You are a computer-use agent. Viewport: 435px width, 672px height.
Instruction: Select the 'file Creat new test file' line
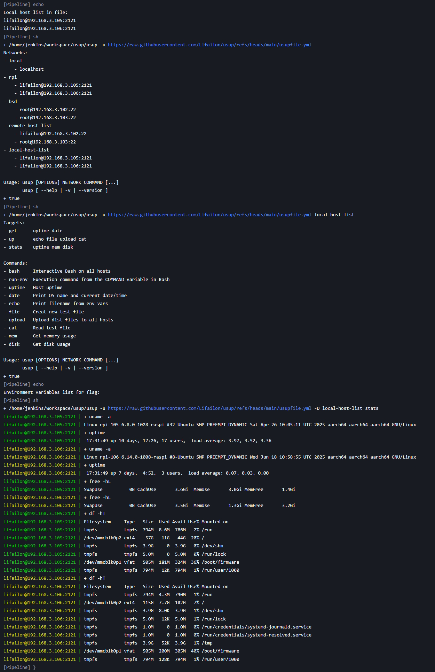pos(43,312)
